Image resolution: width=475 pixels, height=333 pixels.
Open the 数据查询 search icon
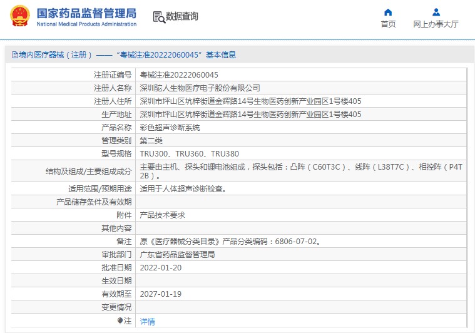click(x=159, y=17)
